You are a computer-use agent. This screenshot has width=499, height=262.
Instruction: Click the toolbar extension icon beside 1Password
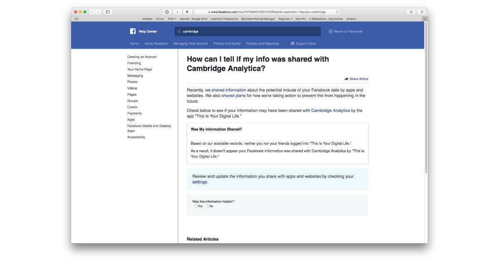178,12
